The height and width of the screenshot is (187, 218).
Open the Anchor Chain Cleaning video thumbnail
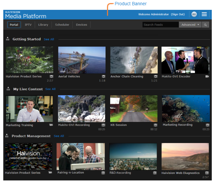pos(134,60)
